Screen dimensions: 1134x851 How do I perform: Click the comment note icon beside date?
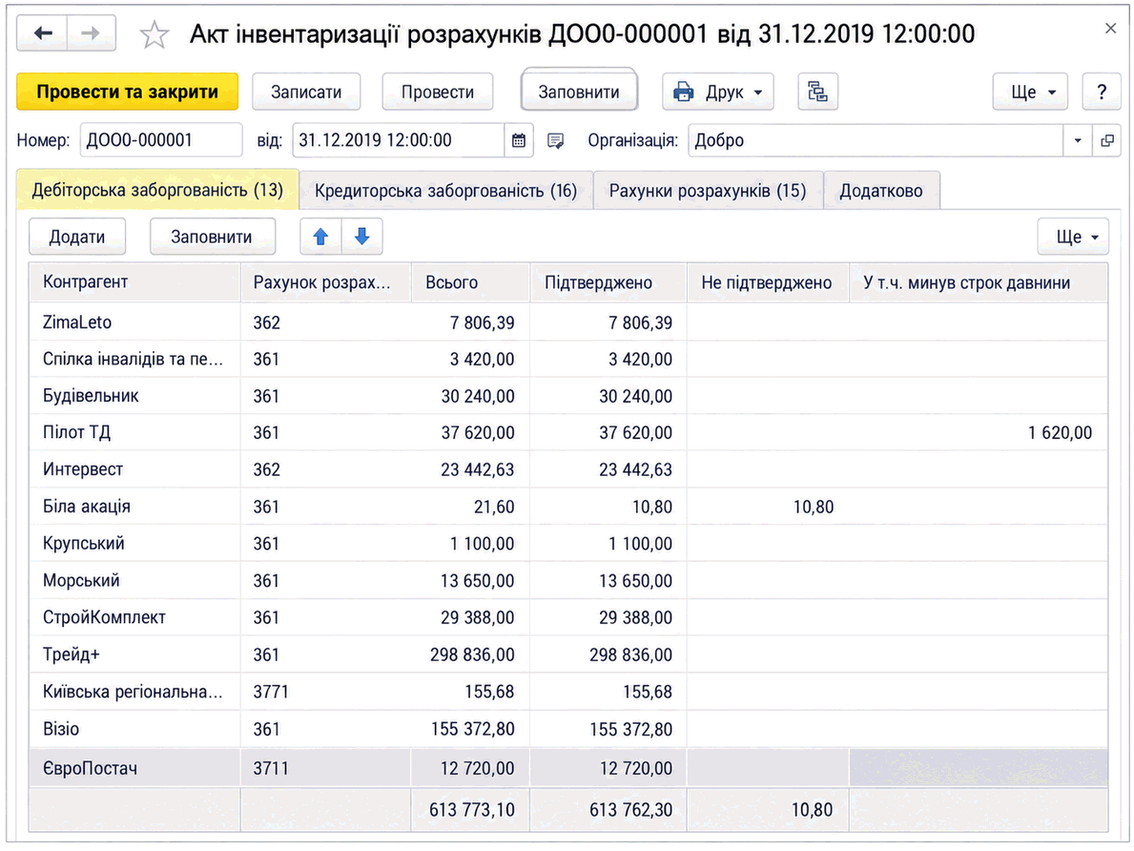click(x=555, y=140)
